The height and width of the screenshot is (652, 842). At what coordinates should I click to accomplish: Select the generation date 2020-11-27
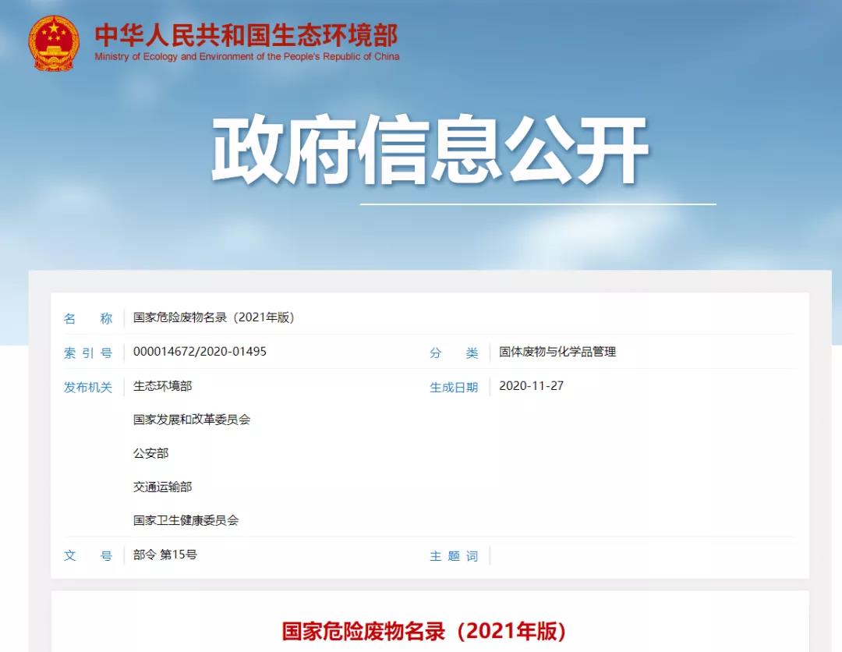[x=531, y=385]
